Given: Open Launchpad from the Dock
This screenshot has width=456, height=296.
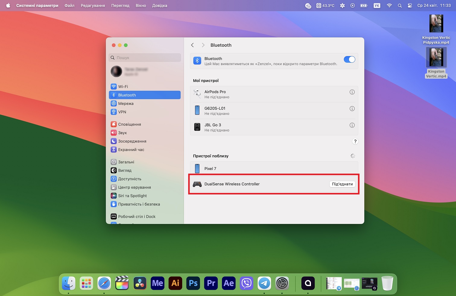Looking at the screenshot, I should click(x=86, y=283).
